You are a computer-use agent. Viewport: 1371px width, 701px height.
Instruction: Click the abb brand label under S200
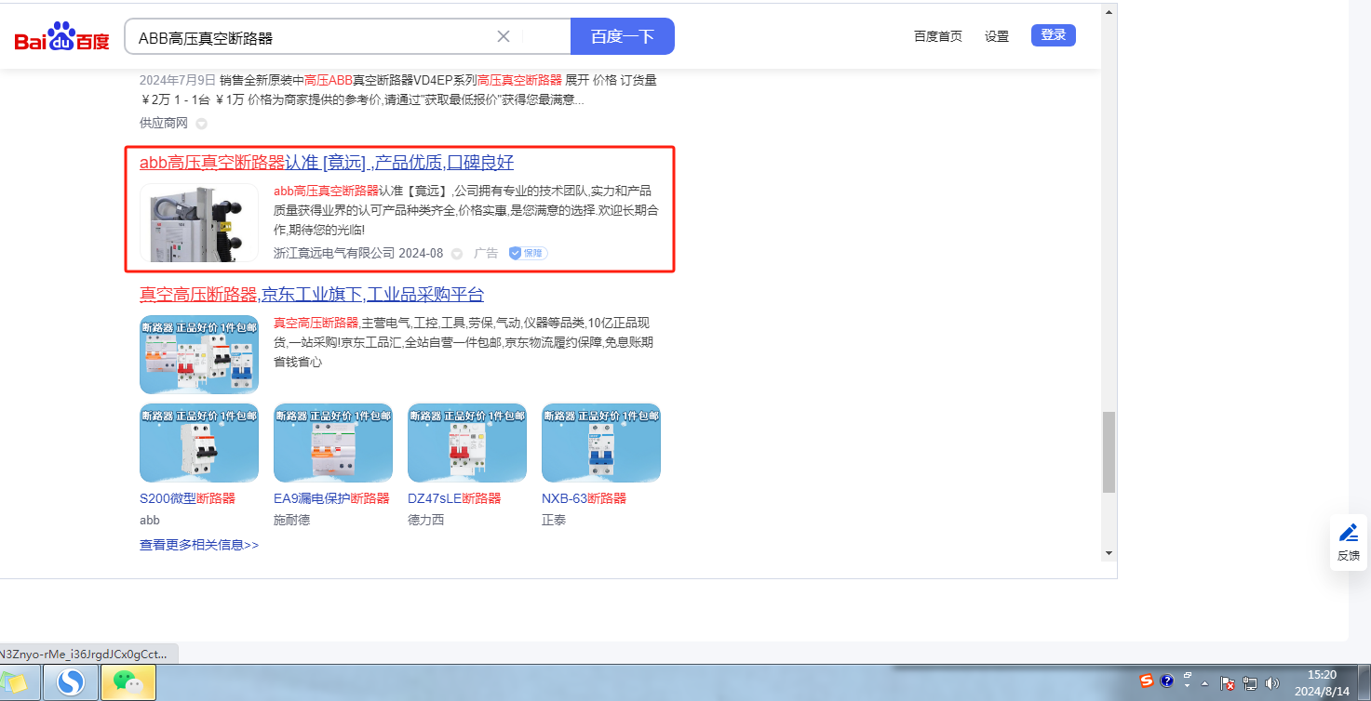tap(150, 520)
